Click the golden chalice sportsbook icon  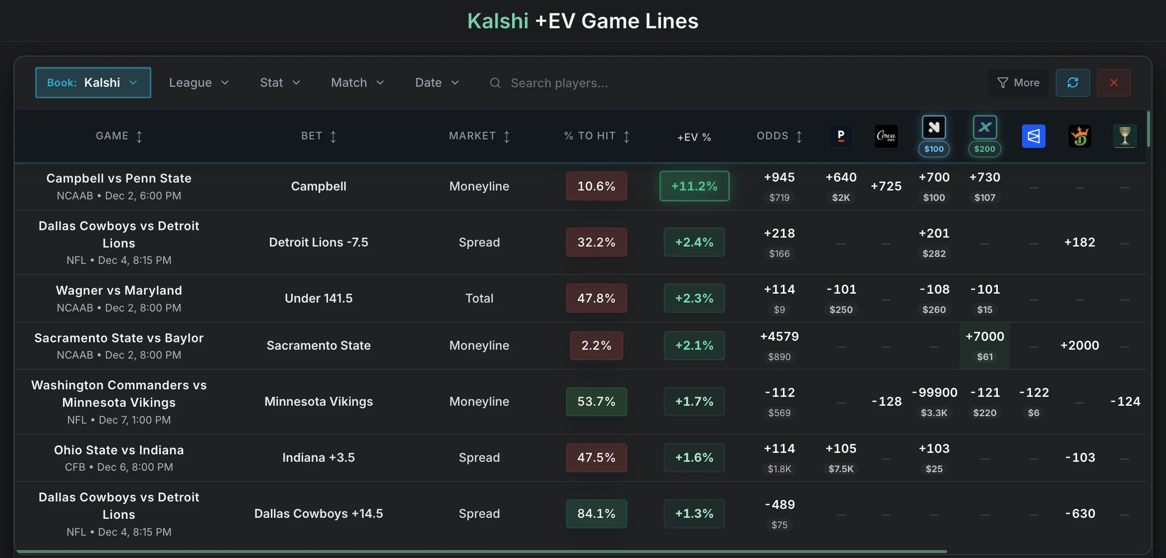tap(1125, 136)
